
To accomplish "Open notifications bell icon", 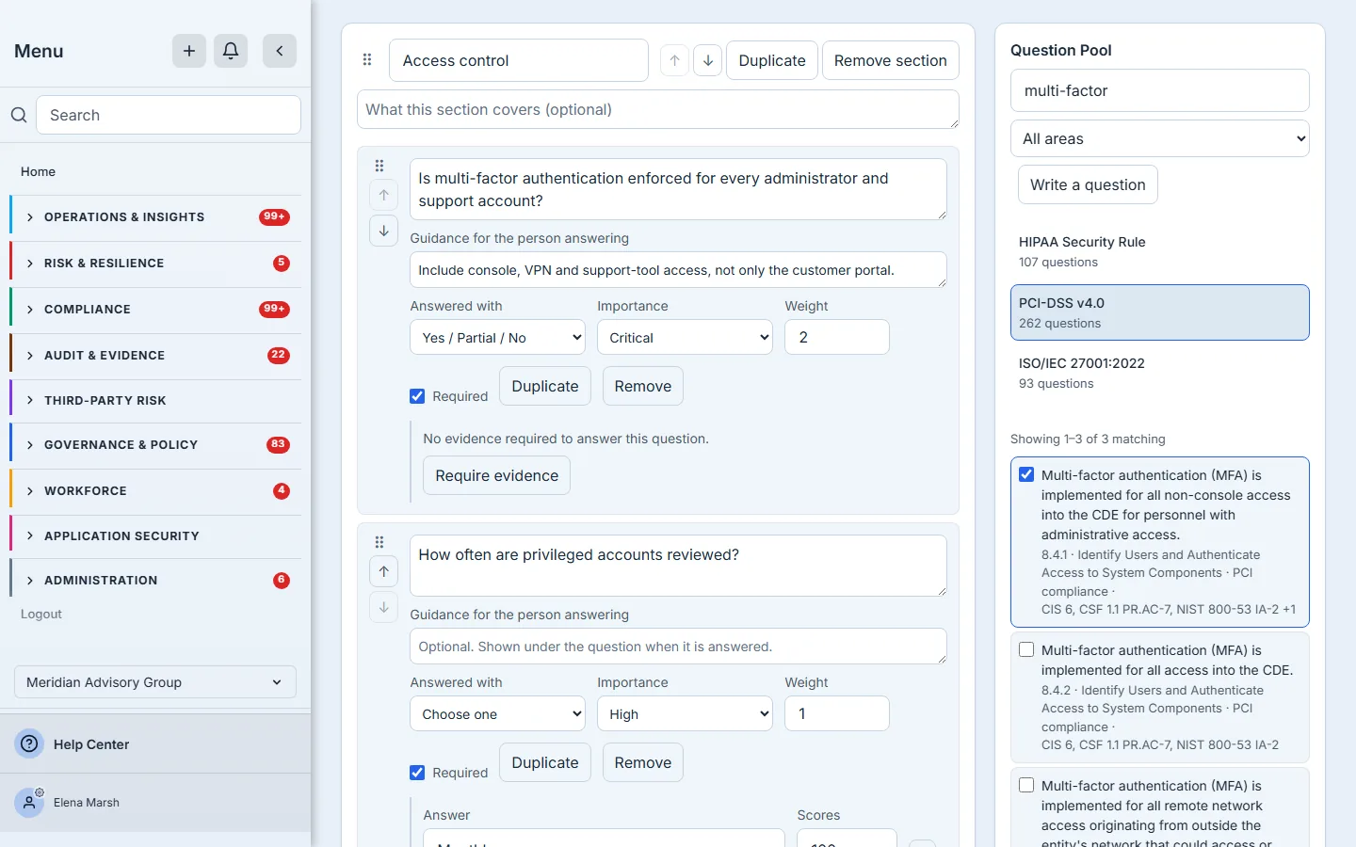I will click(x=231, y=51).
